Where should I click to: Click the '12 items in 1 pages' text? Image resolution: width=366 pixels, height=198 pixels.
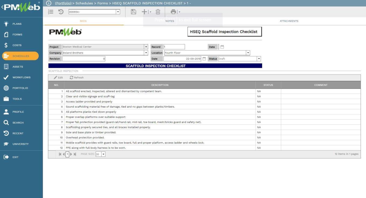346,154
